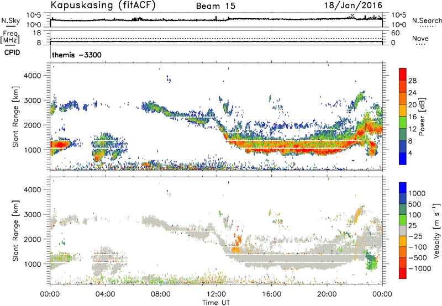Screen dimensions: 442x306
Task: Click the '-25' label on Velocity colour bar
Action: coord(415,236)
